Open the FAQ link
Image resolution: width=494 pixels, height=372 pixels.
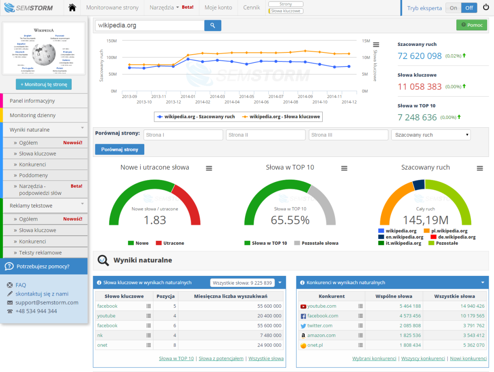[x=21, y=285]
